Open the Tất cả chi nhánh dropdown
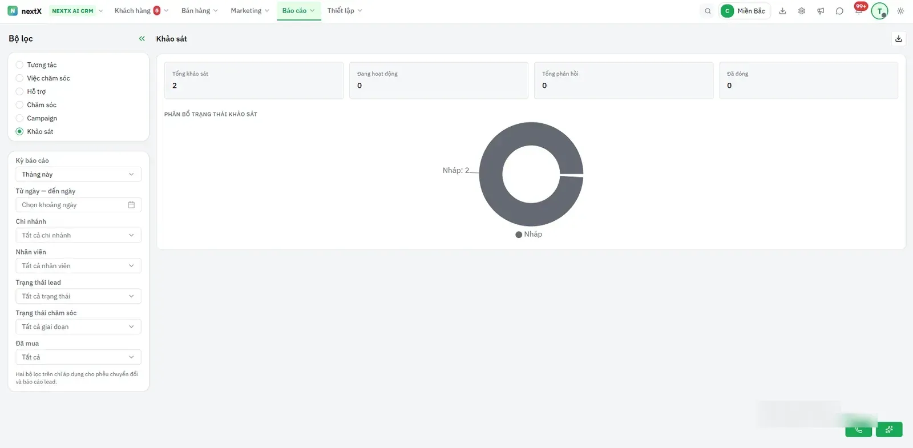The image size is (913, 448). 78,235
